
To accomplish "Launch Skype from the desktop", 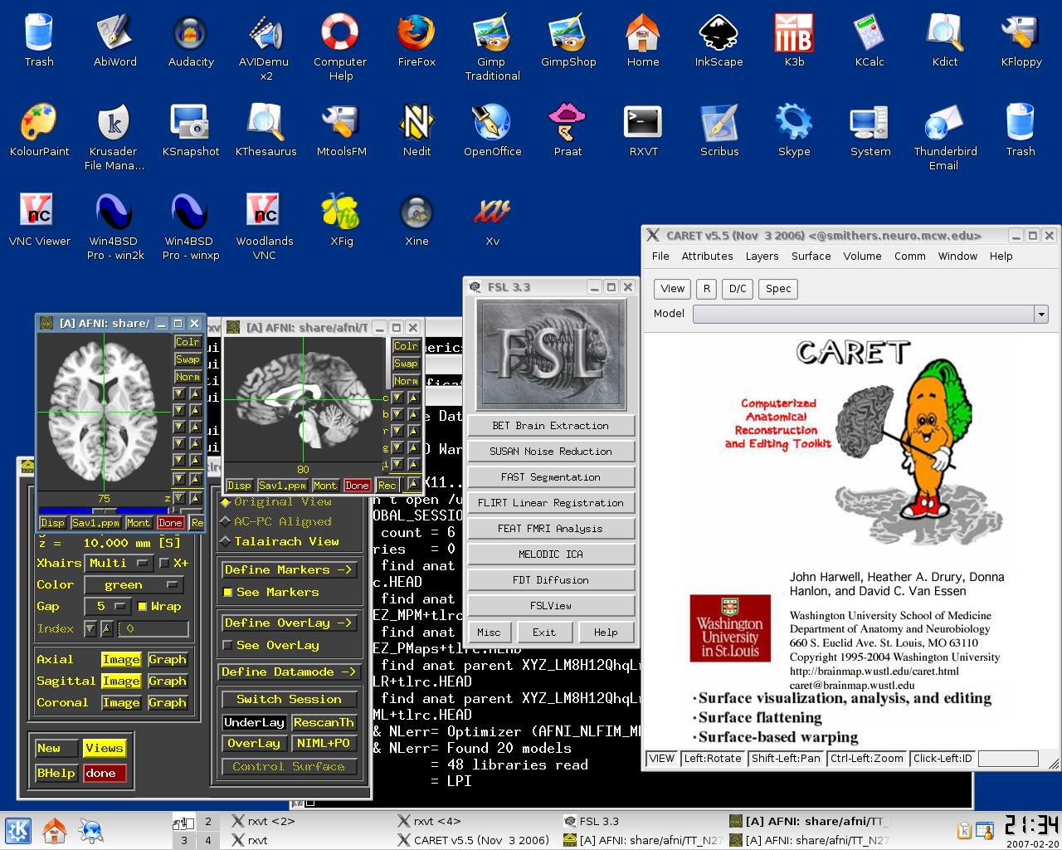I will point(794,129).
